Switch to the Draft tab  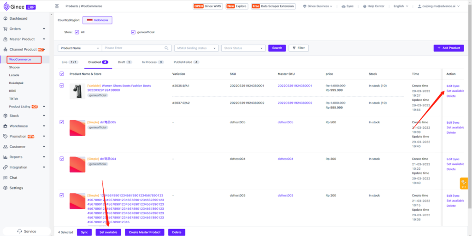click(125, 62)
